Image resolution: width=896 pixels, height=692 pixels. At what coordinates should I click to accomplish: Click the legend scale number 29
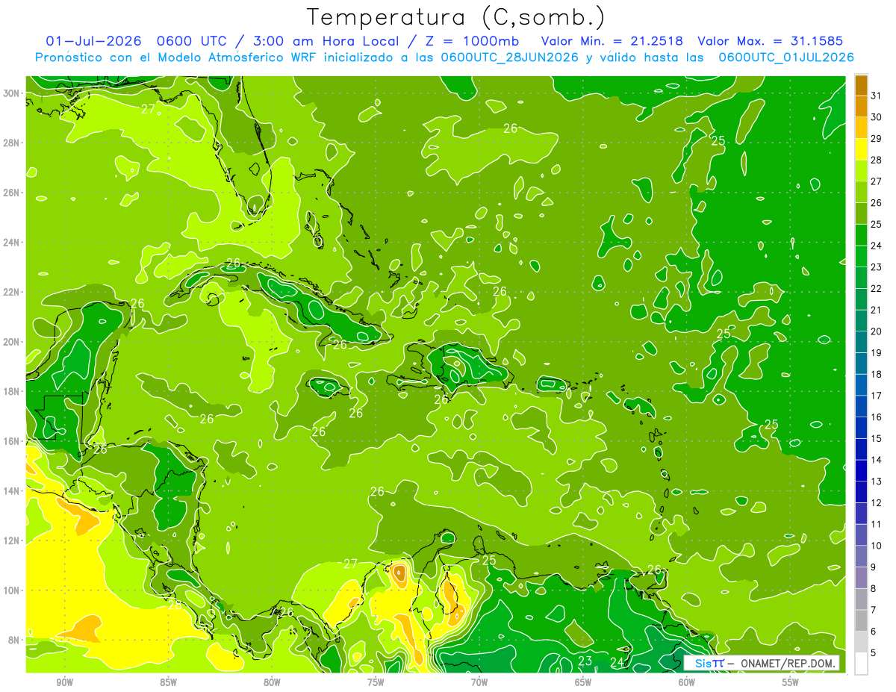click(x=877, y=138)
